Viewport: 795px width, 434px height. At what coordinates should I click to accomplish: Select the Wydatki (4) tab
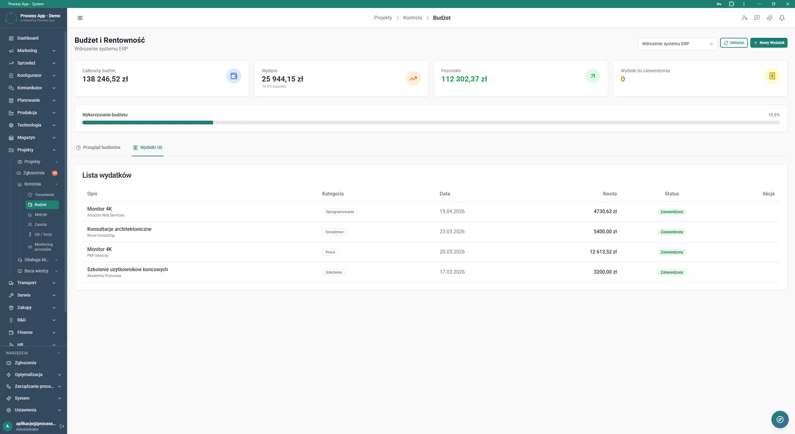pos(148,147)
